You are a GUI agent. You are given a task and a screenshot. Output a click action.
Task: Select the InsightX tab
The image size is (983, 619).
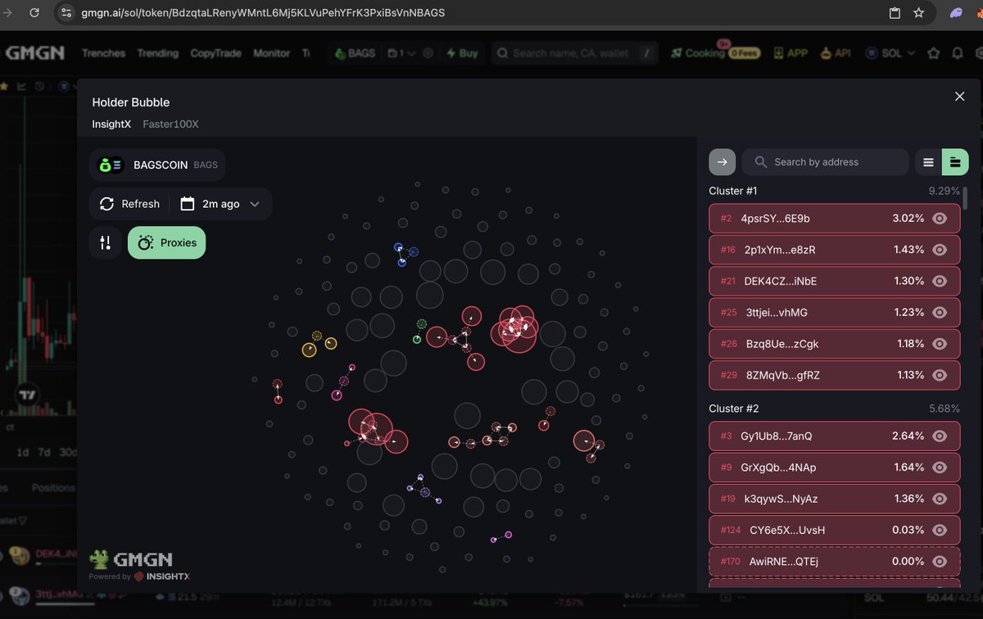click(x=111, y=124)
